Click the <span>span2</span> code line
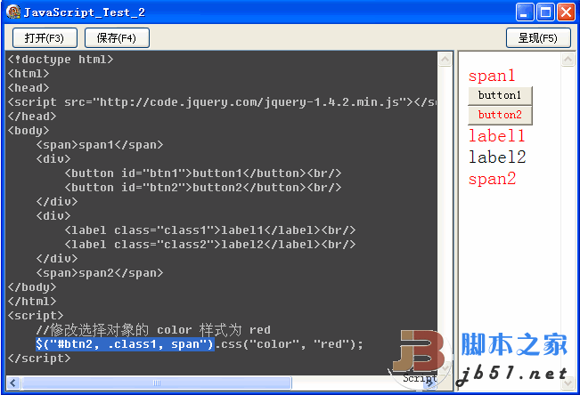The image size is (580, 395). pos(100,273)
